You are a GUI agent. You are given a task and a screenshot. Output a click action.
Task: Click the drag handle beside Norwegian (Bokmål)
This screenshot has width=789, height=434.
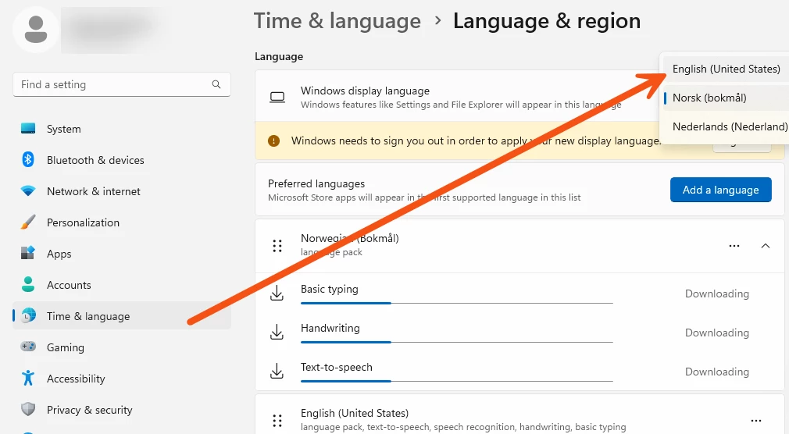coord(277,245)
